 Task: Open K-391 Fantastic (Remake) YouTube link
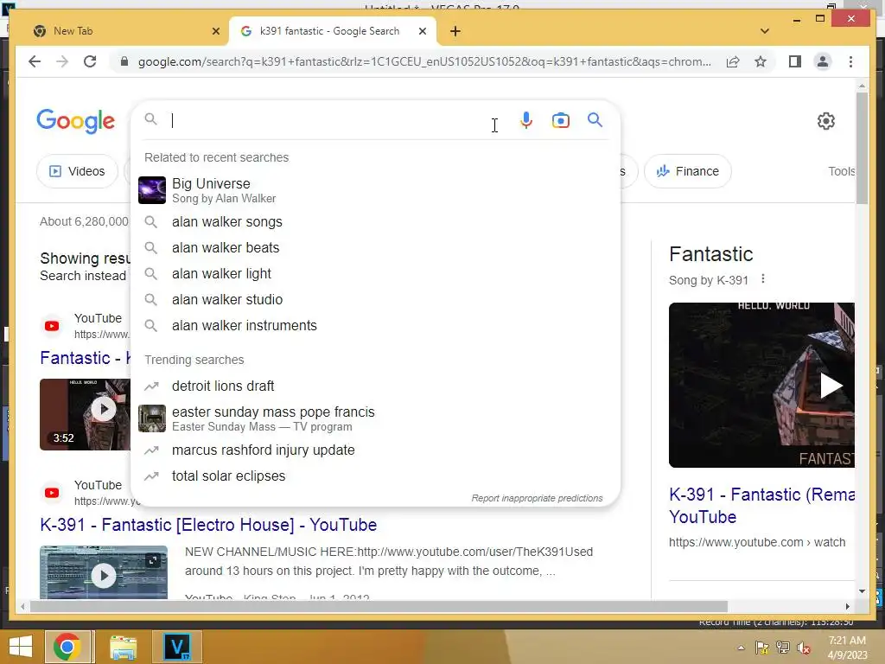tap(761, 505)
